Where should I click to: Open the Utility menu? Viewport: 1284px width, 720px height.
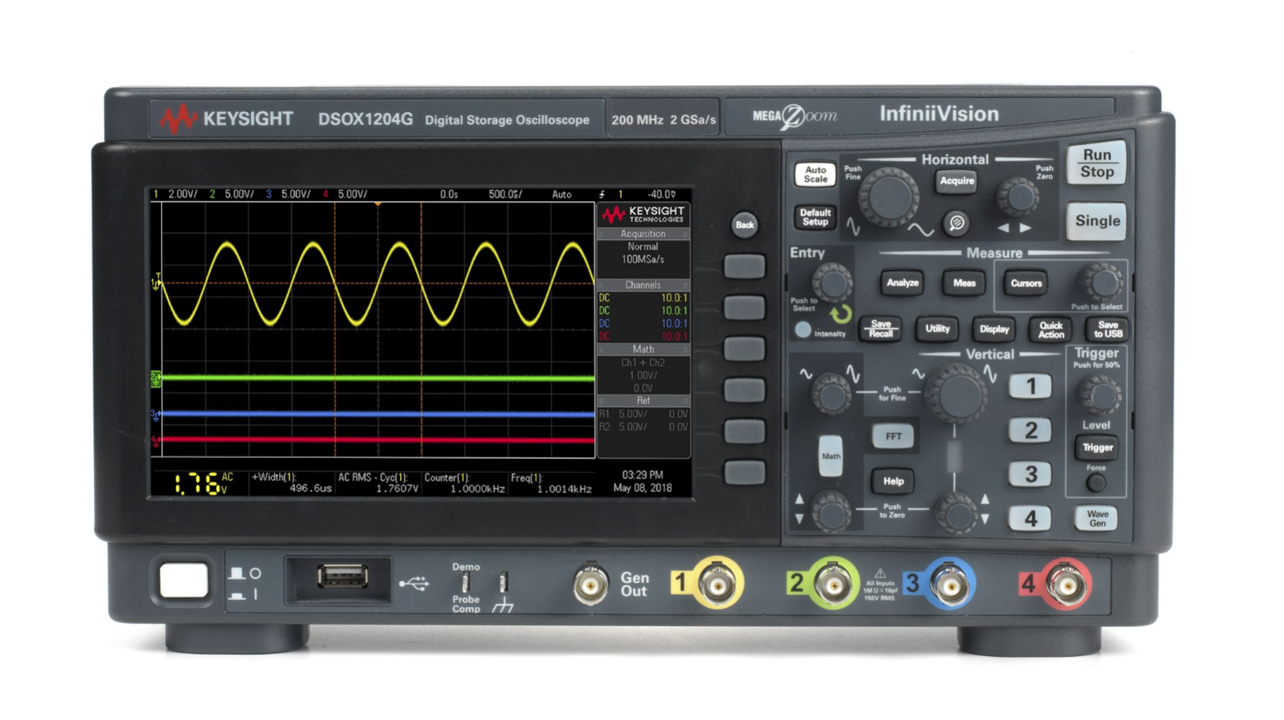(x=937, y=328)
